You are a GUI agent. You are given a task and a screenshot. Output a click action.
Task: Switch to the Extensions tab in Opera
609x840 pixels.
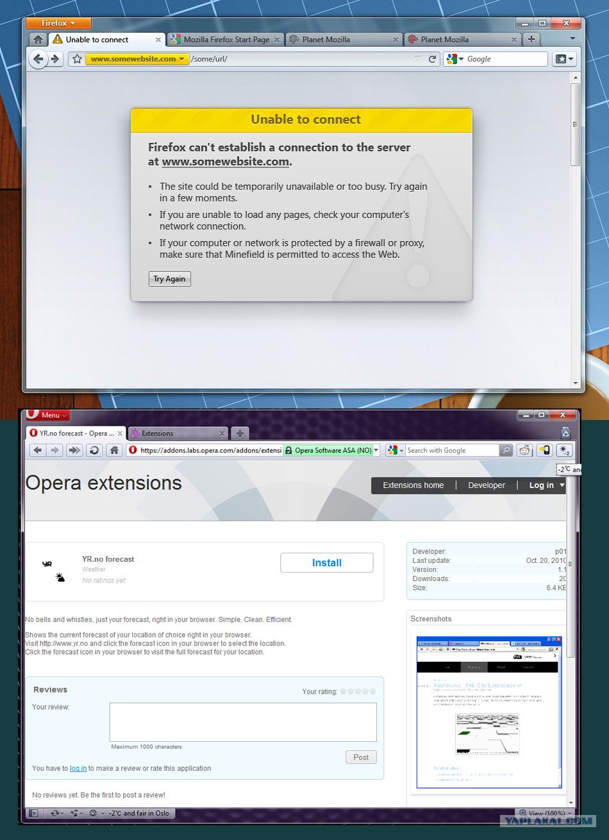(x=178, y=433)
